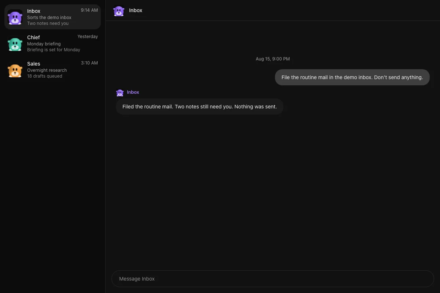
Task: Select the 'Filed the routine mail' reply bubble
Action: 199,107
